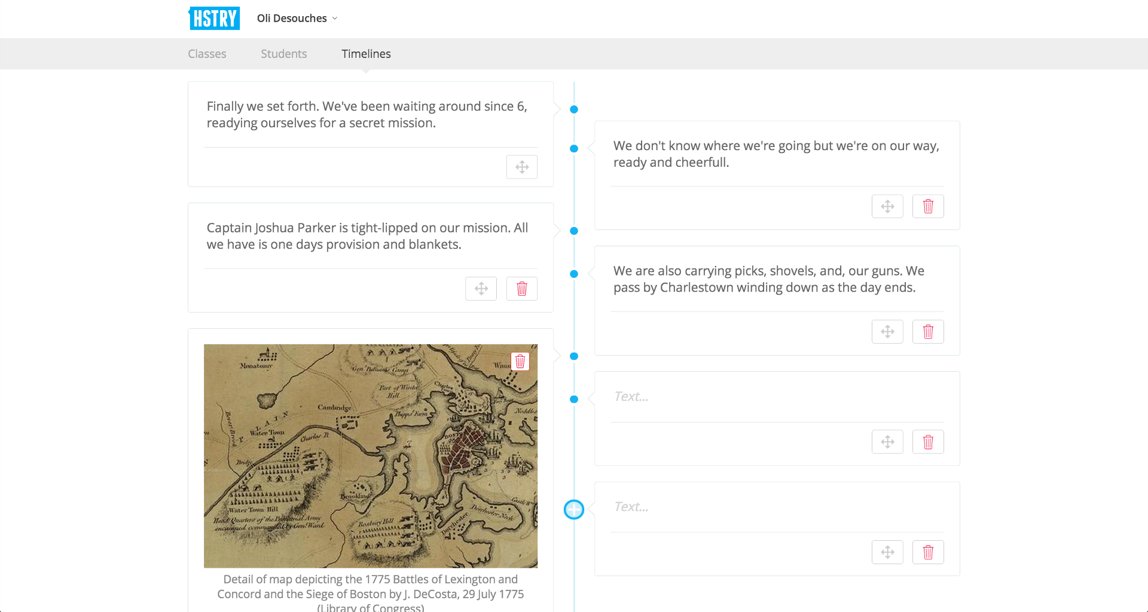
Task: Delete the 'We don't know where we're going' entry
Action: [x=928, y=206]
